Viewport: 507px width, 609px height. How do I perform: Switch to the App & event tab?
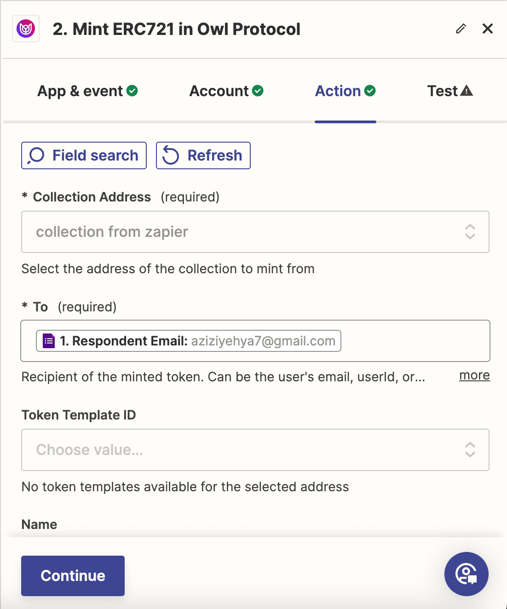pos(81,91)
